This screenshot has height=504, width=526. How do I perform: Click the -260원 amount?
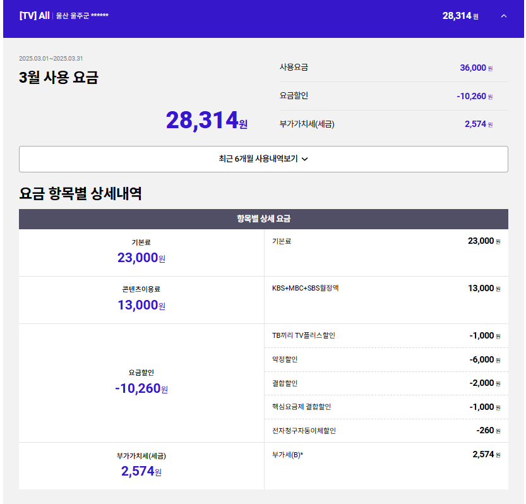(488, 431)
